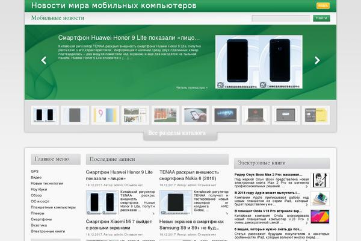
Task: Click the Onyx Boox article thumbnail image
Action: tap(320, 180)
